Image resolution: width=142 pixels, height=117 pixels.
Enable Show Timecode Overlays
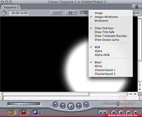[111, 36]
